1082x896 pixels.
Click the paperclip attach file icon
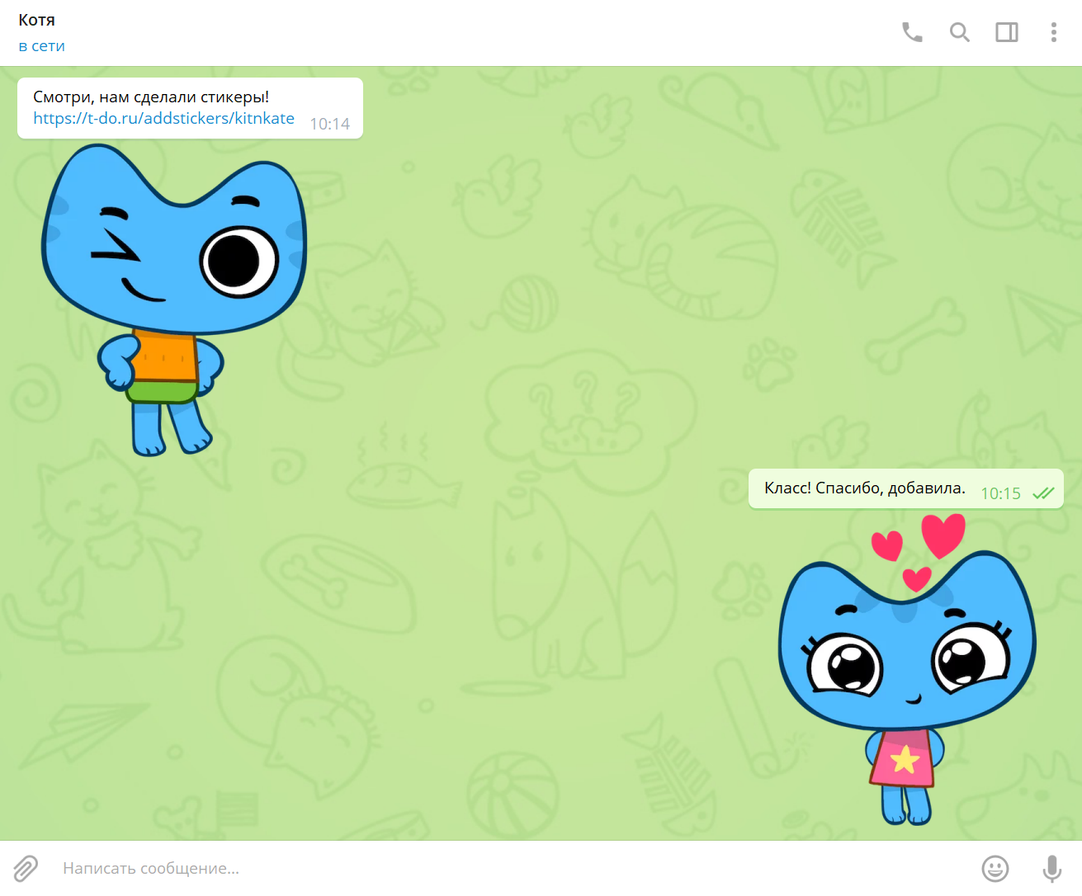[x=26, y=868]
